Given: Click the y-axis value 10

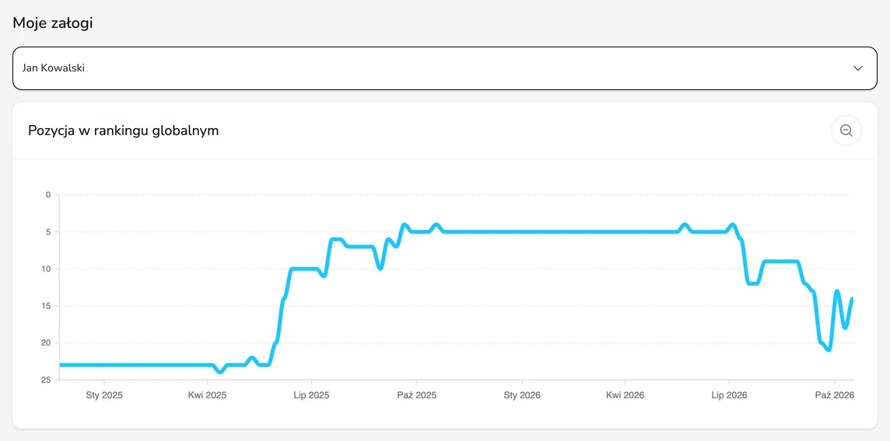Looking at the screenshot, I should click(47, 269).
